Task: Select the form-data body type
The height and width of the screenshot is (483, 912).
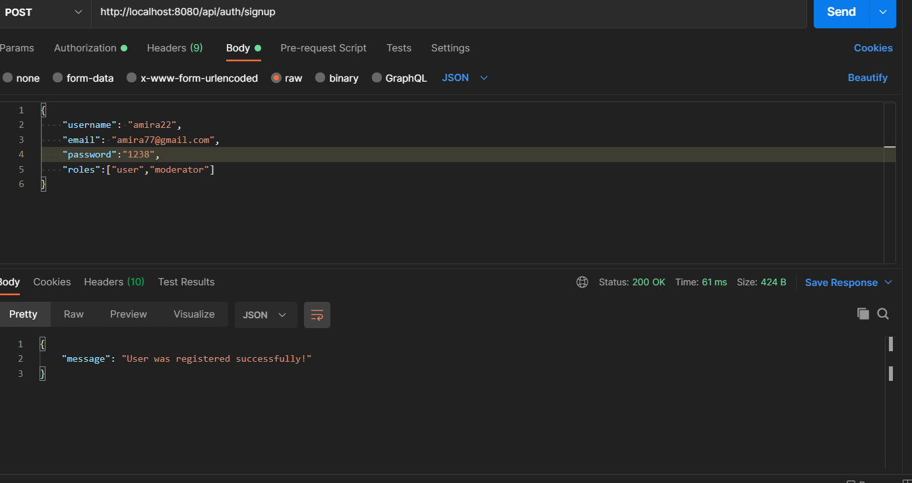Action: (83, 78)
